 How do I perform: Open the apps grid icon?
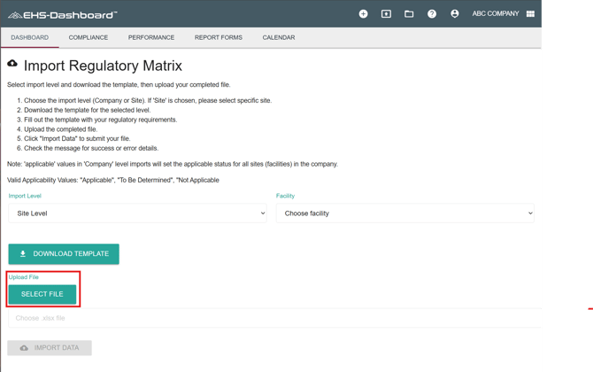(530, 14)
